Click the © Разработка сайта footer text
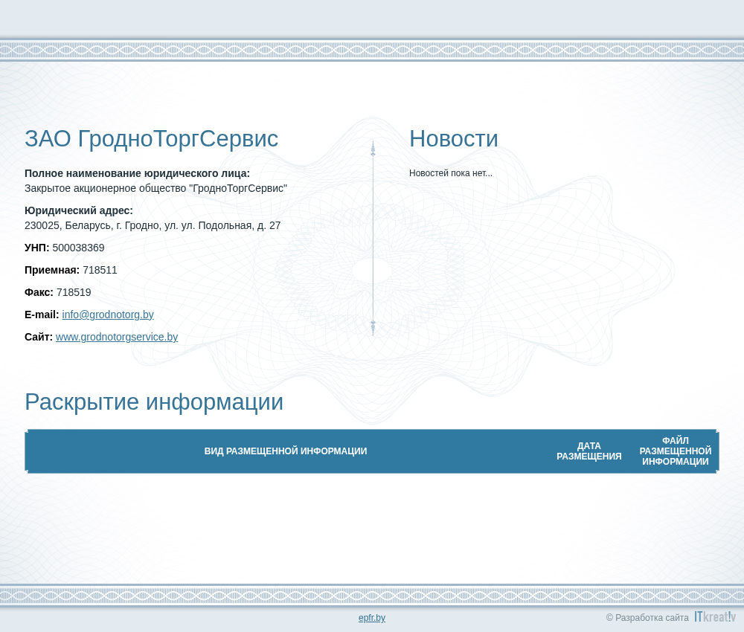 [x=647, y=618]
